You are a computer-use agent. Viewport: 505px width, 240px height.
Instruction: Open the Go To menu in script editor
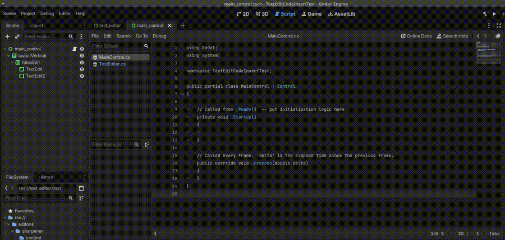tap(141, 36)
